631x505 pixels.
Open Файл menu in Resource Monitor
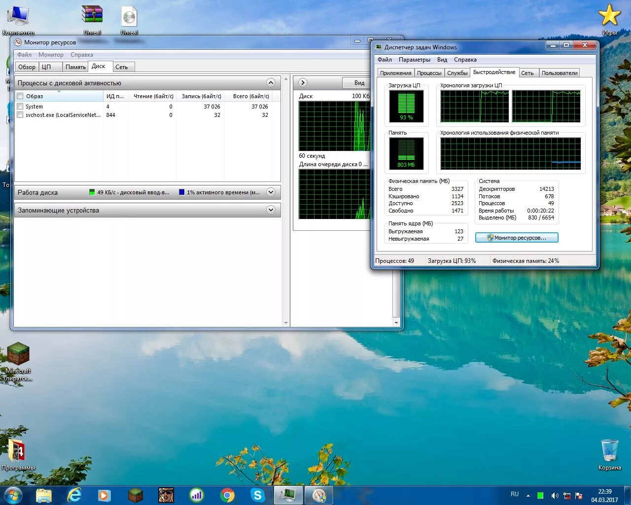[24, 55]
